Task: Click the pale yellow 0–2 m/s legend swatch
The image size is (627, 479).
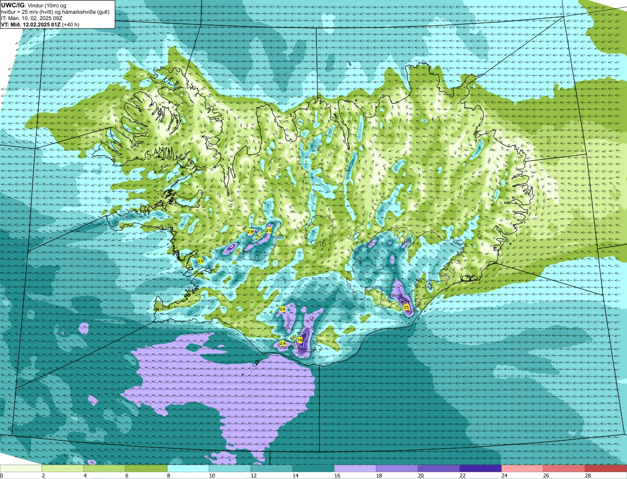Action: (21, 468)
